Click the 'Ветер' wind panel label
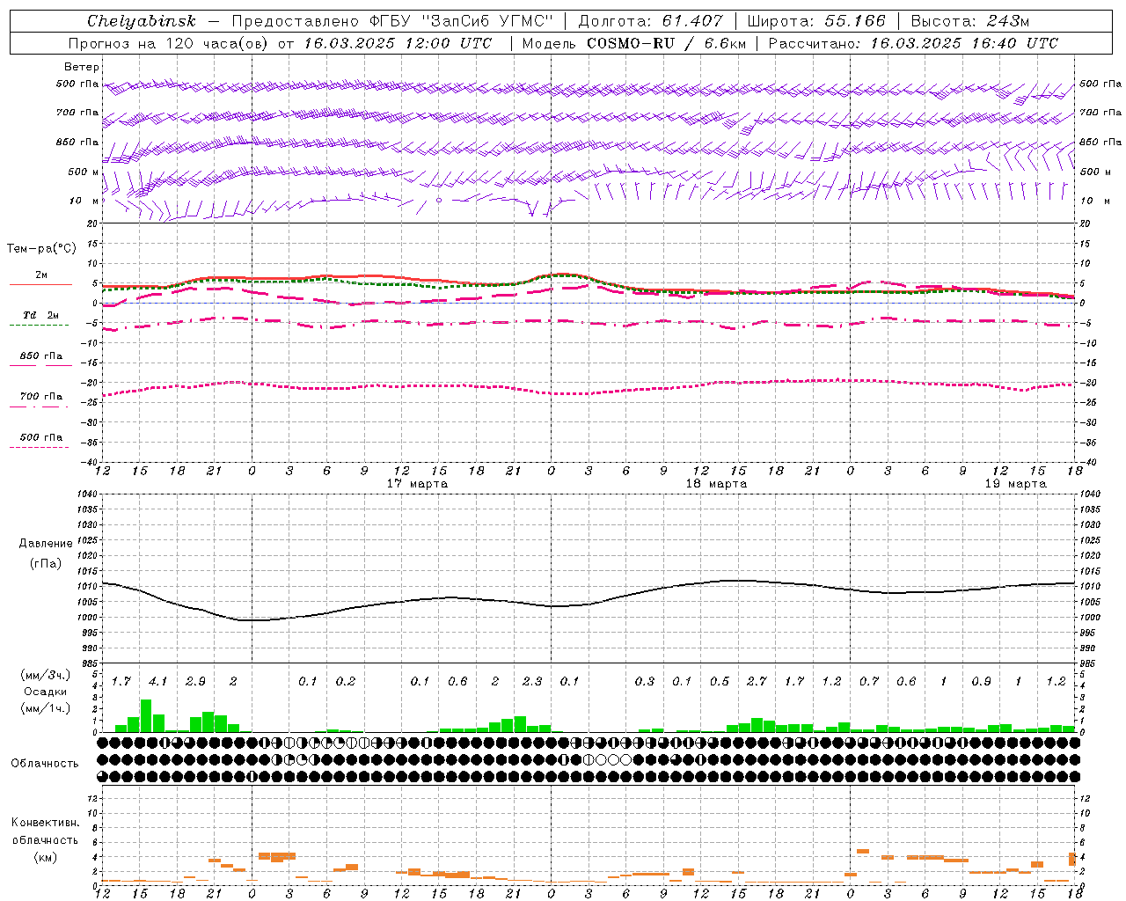The image size is (1126, 901). click(x=81, y=67)
